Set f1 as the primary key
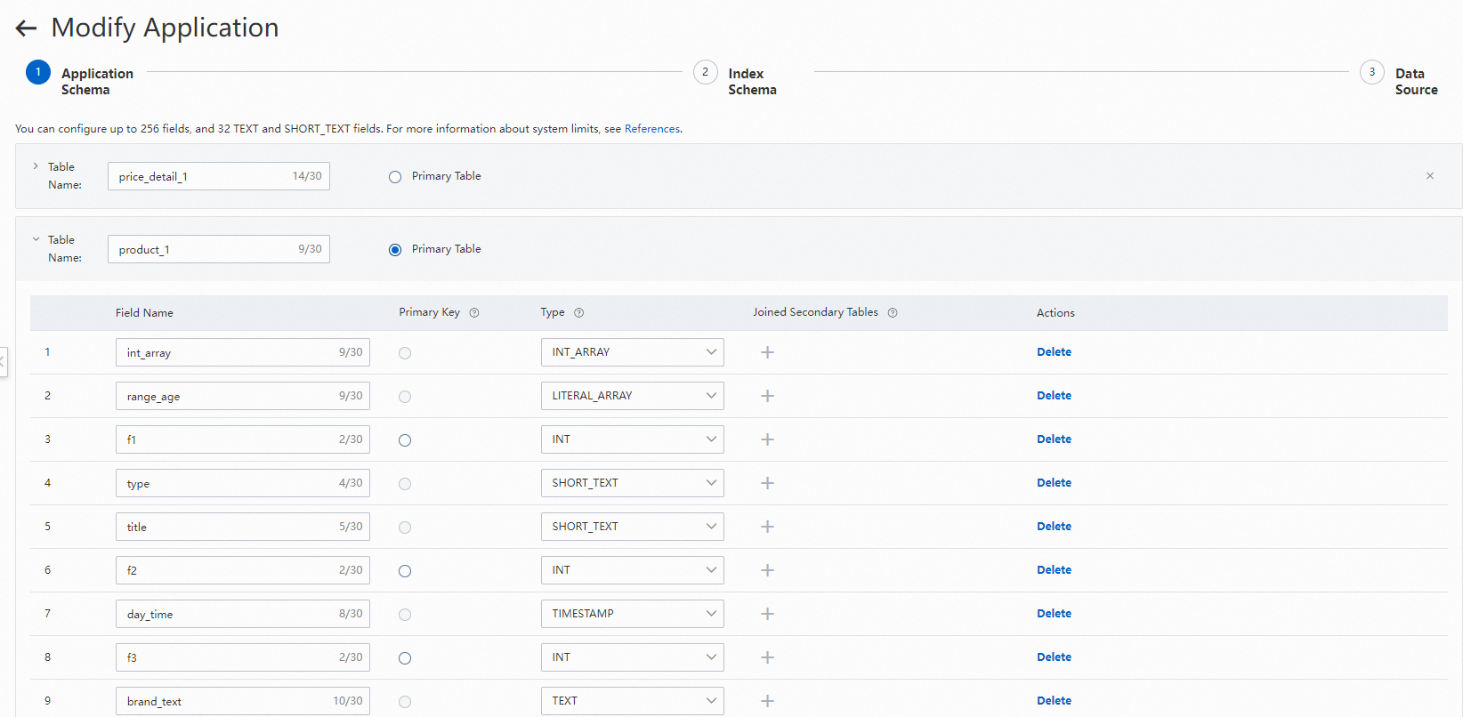Screen dimensions: 1463x717 [405, 440]
